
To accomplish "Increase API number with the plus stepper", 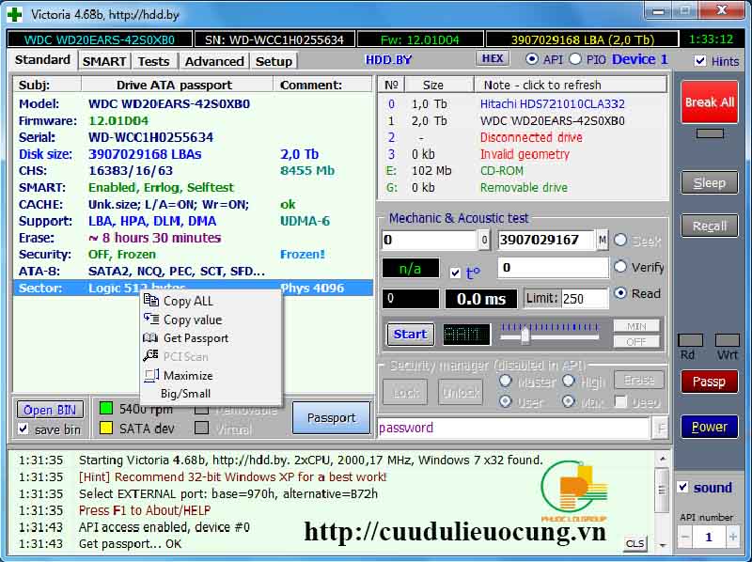I will click(x=734, y=538).
